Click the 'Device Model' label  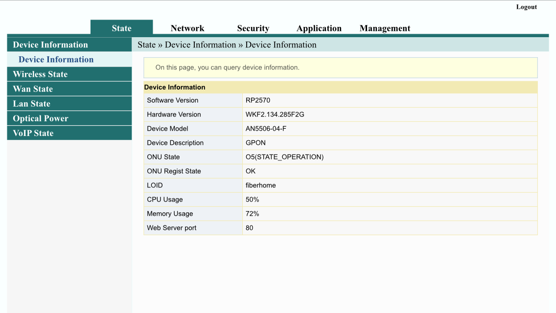click(x=167, y=129)
